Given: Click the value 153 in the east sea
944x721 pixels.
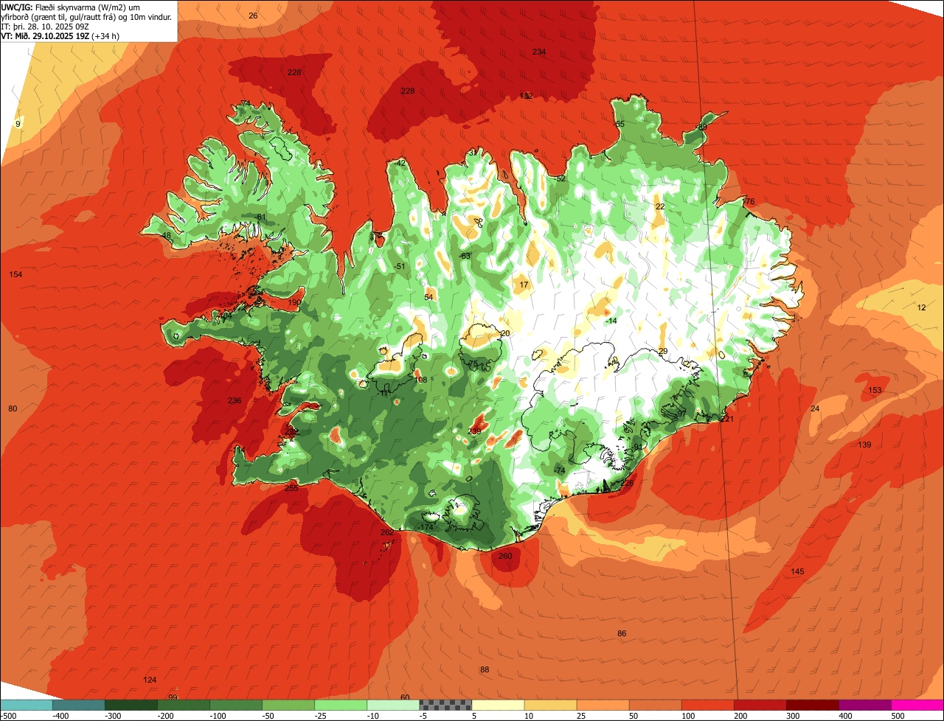Looking at the screenshot, I should (x=875, y=390).
